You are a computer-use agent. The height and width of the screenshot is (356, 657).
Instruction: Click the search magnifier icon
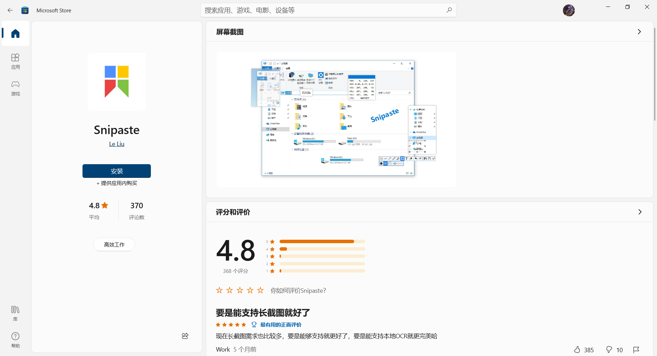(449, 10)
